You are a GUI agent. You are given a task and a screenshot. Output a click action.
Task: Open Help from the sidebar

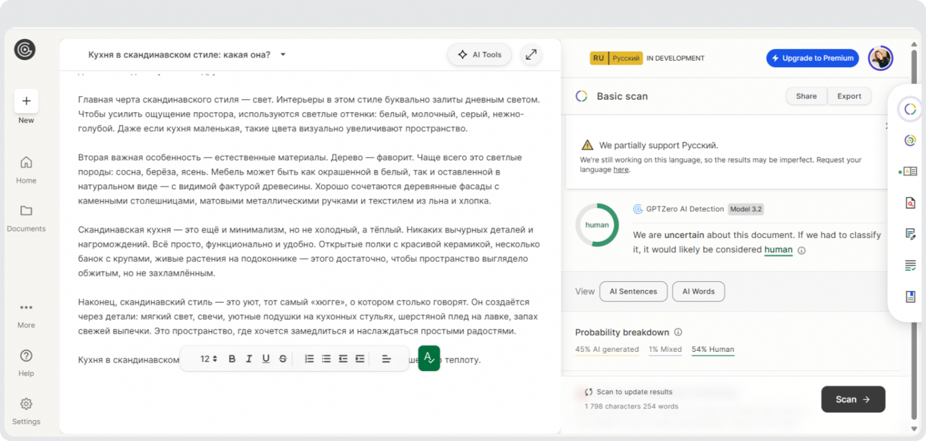[x=26, y=363]
